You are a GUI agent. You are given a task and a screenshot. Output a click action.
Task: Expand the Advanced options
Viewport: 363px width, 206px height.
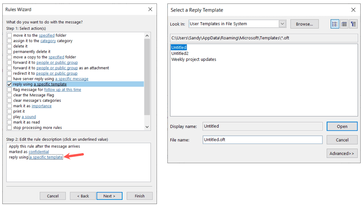342,154
